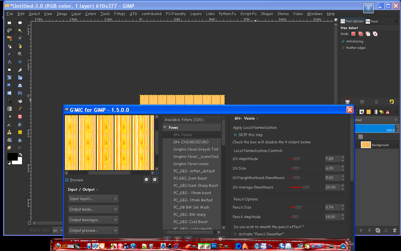The height and width of the screenshot is (251, 401).
Task: Swap foreground and background colors
Action: click(20, 154)
